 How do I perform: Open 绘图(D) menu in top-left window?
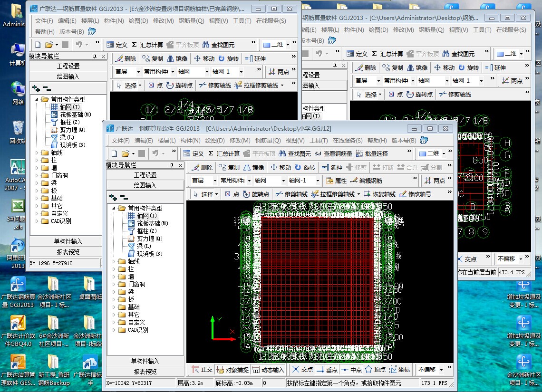138,21
